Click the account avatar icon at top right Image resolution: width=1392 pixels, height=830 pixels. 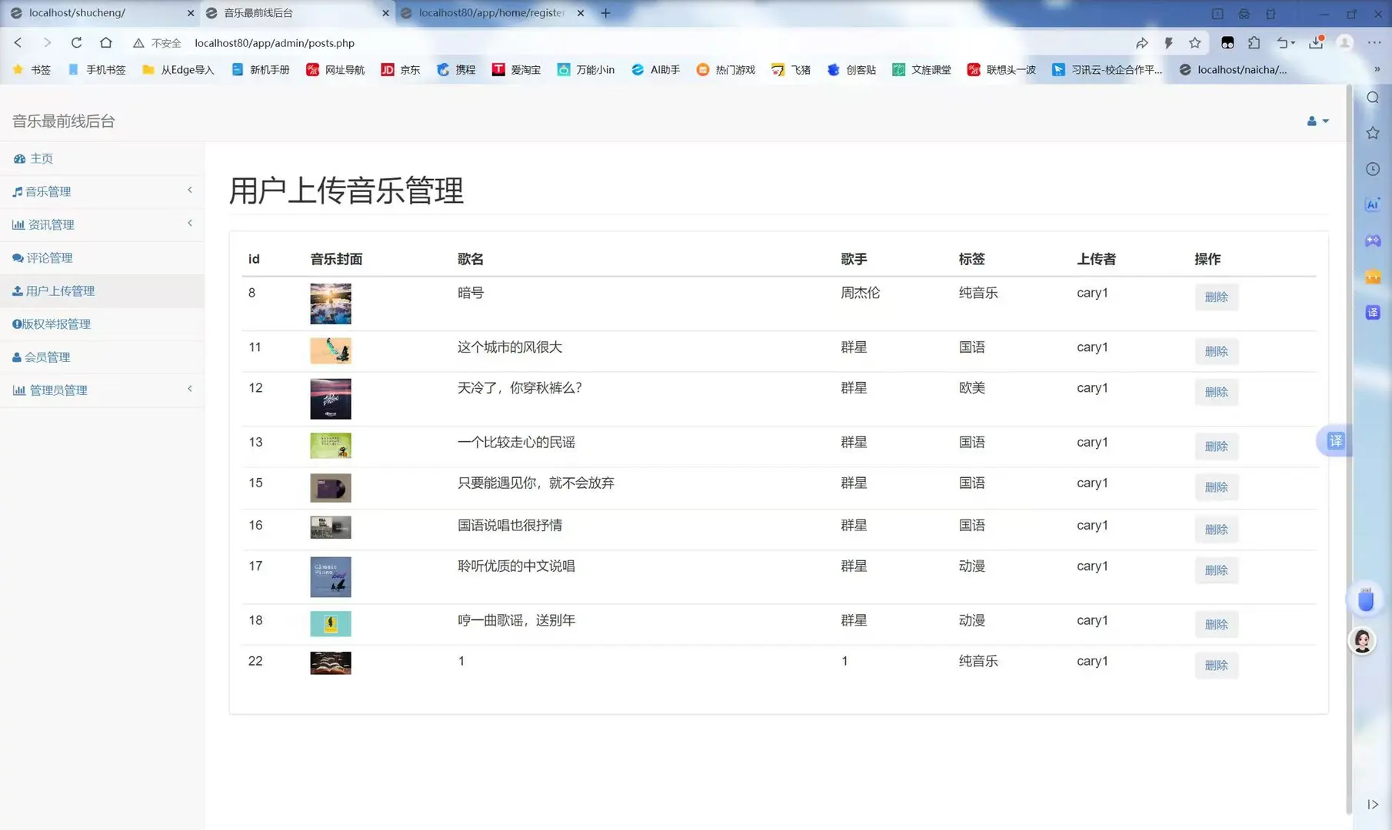coord(1310,121)
